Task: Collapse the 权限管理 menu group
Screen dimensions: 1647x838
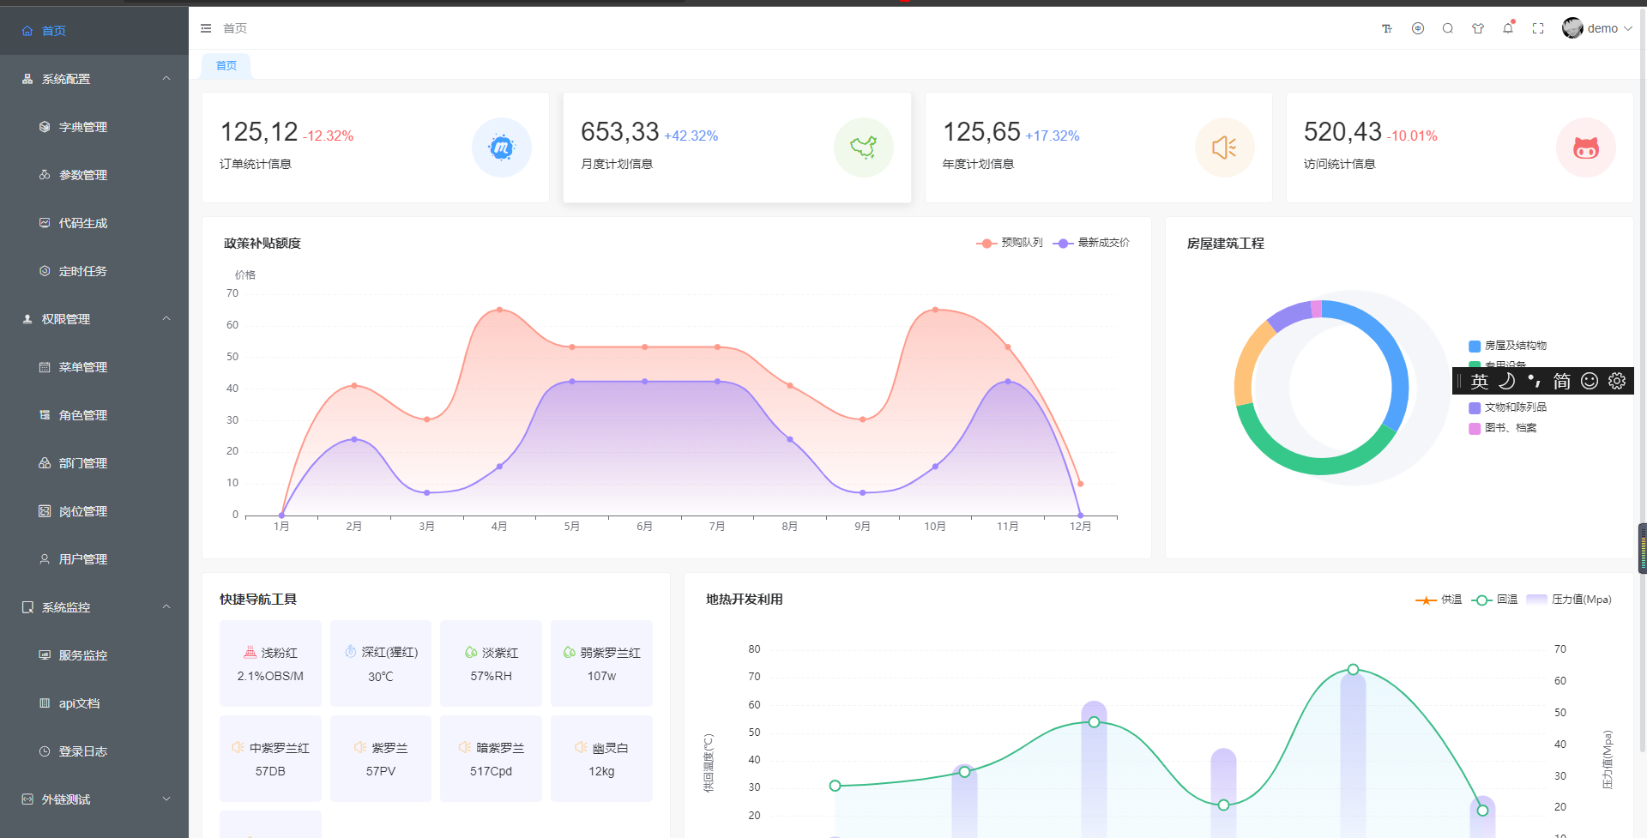Action: (x=94, y=319)
